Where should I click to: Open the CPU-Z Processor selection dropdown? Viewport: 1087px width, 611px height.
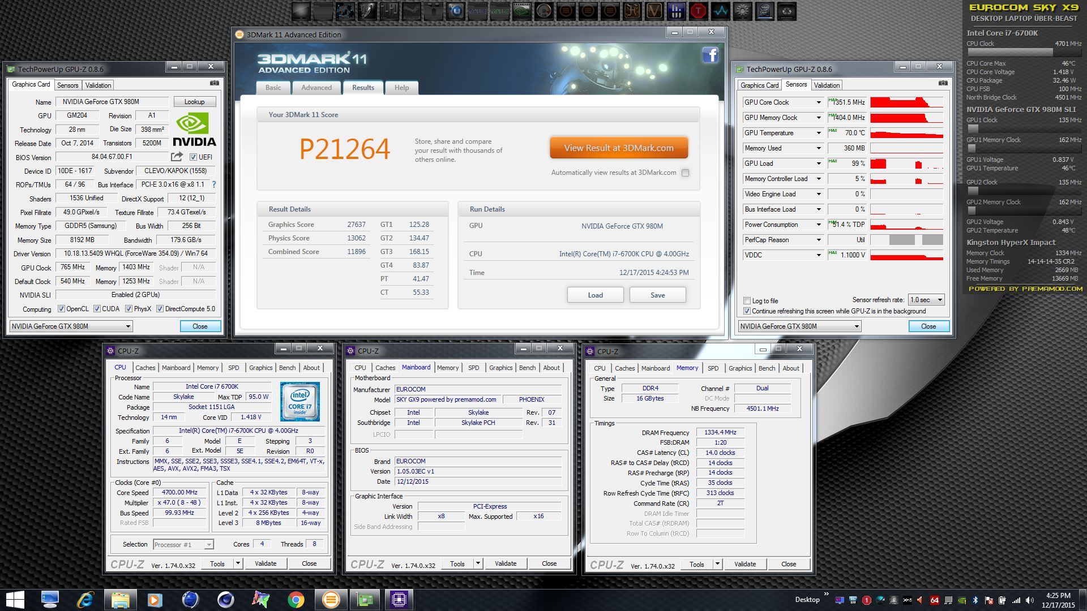click(x=183, y=544)
